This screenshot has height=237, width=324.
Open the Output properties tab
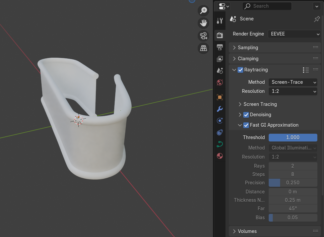pyautogui.click(x=220, y=47)
